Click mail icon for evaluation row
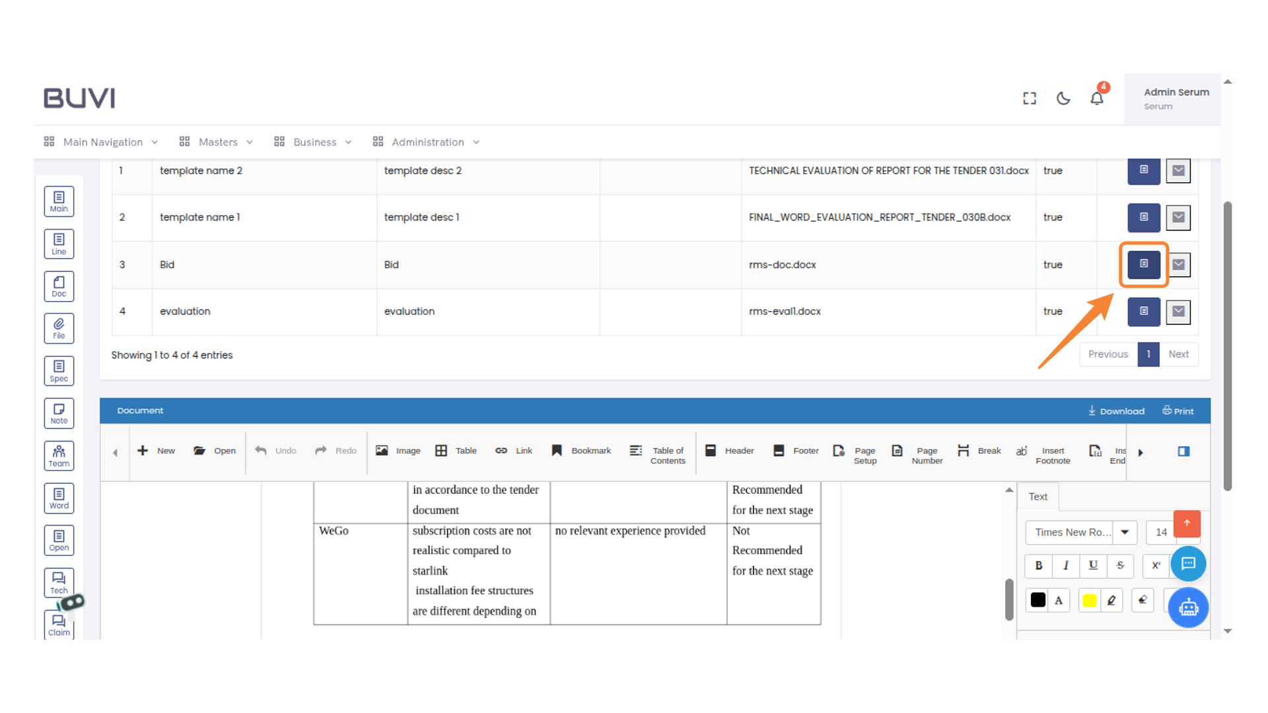 pos(1178,312)
